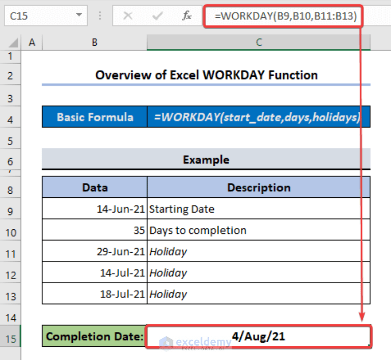Select cell containing 14-Jun-21

pyautogui.click(x=95, y=208)
